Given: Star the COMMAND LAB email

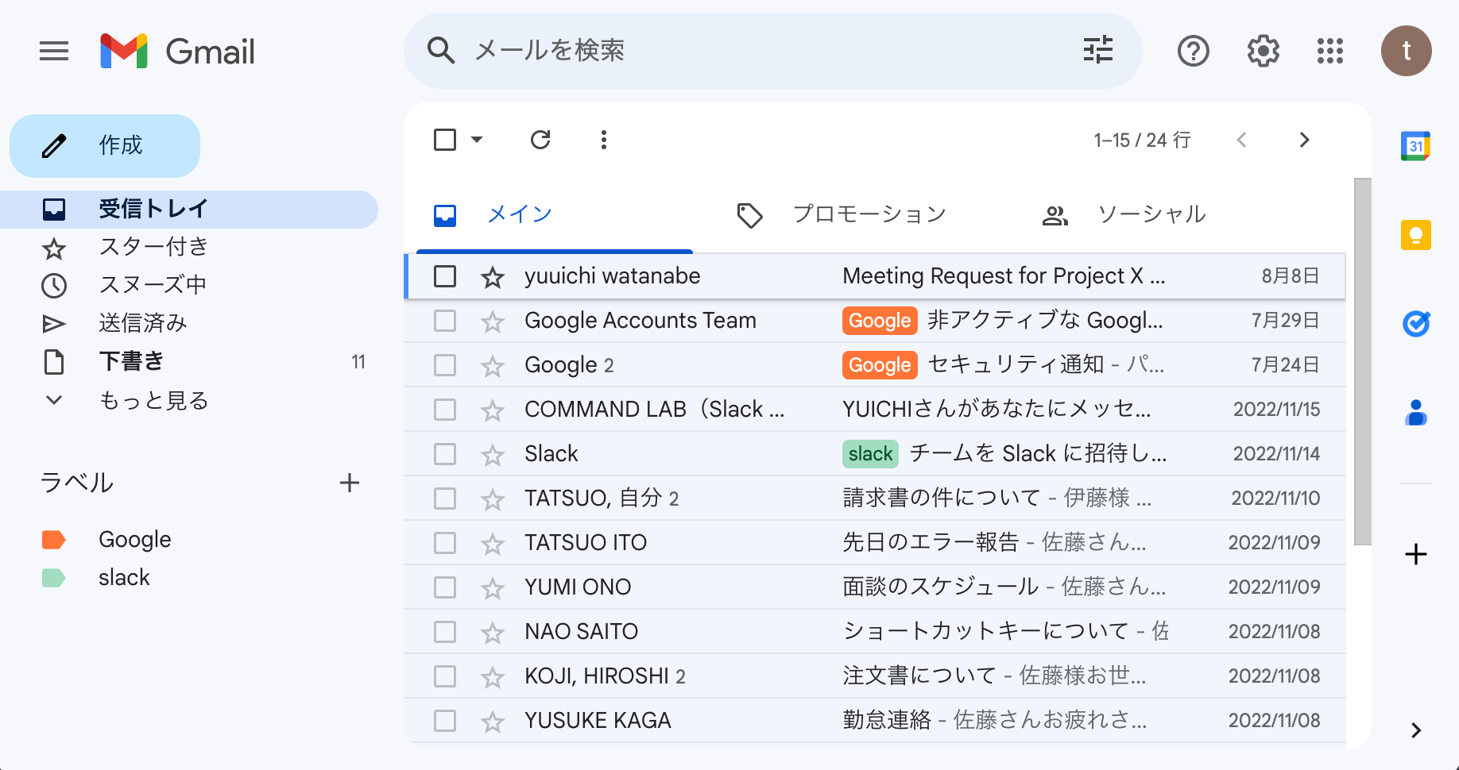Looking at the screenshot, I should [493, 410].
